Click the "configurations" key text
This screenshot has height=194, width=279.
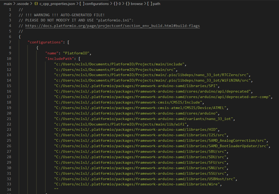45,42
